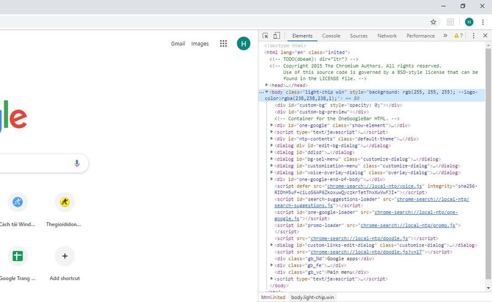Expand the one-google-end-of-body div
This screenshot has height=302, width=492.
pos(272,179)
